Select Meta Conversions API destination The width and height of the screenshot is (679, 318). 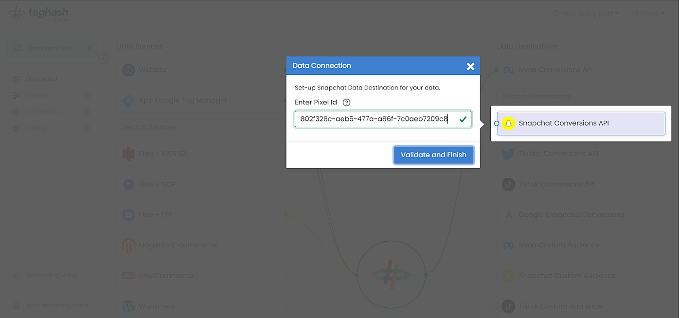tap(581, 70)
